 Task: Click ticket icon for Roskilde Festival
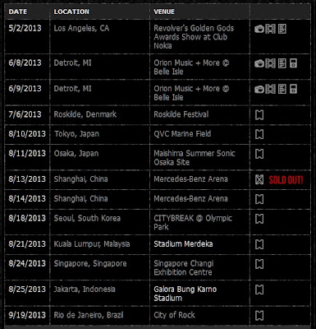pyautogui.click(x=259, y=115)
